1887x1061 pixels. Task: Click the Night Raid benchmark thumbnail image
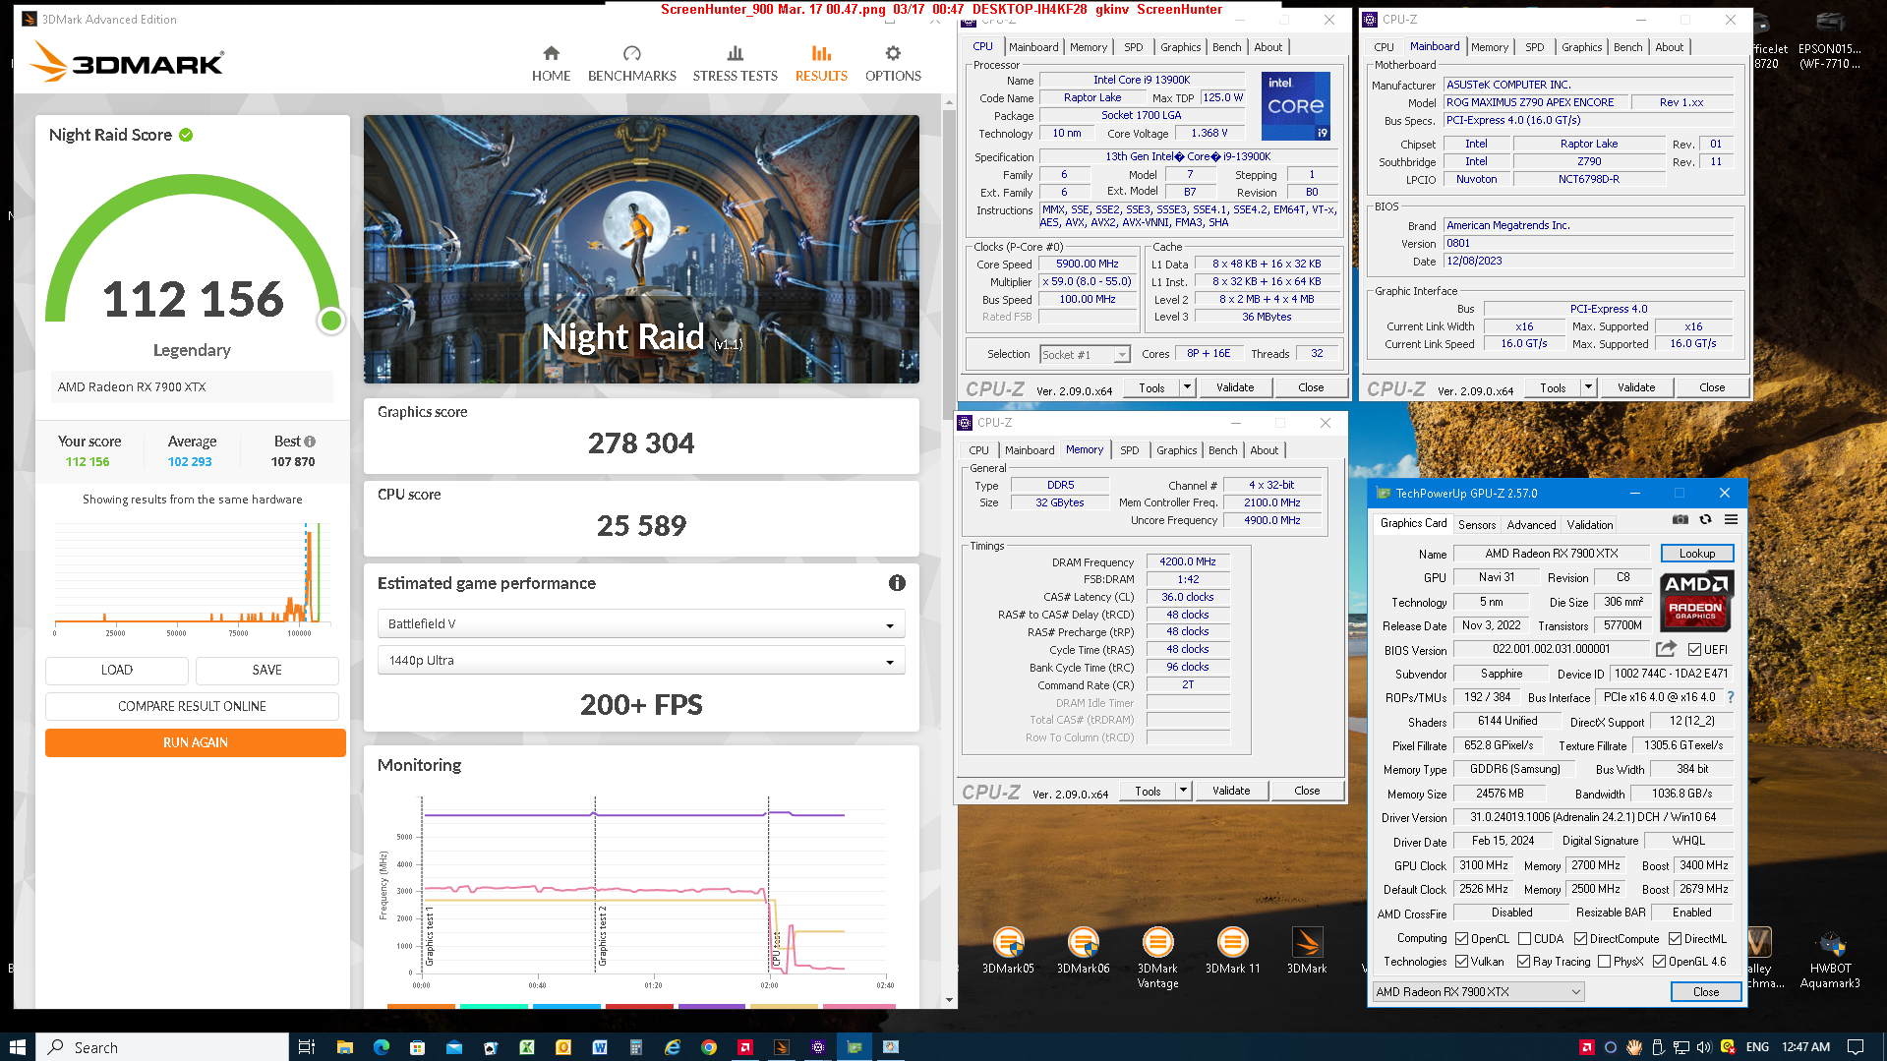[641, 249]
